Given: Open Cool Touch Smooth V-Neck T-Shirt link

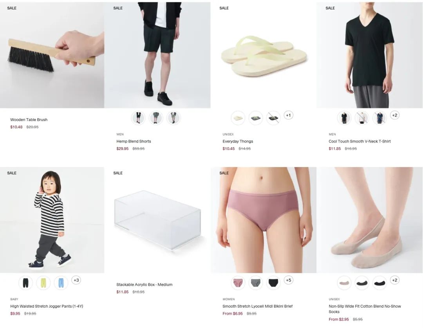Looking at the screenshot, I should pos(360,141).
